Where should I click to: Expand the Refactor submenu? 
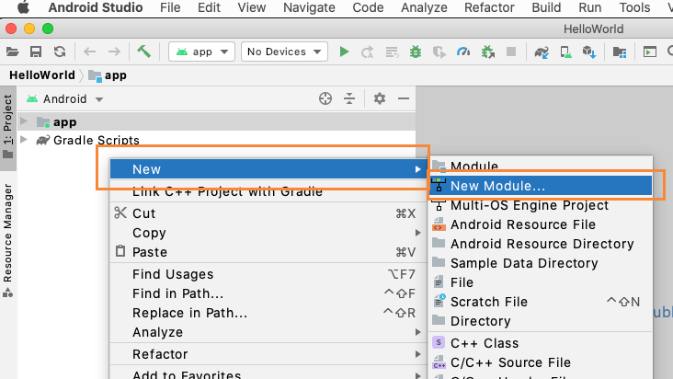(268, 354)
